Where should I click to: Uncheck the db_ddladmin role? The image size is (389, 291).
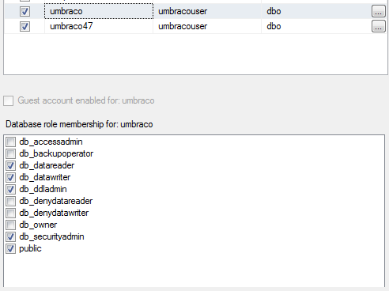[x=10, y=189]
